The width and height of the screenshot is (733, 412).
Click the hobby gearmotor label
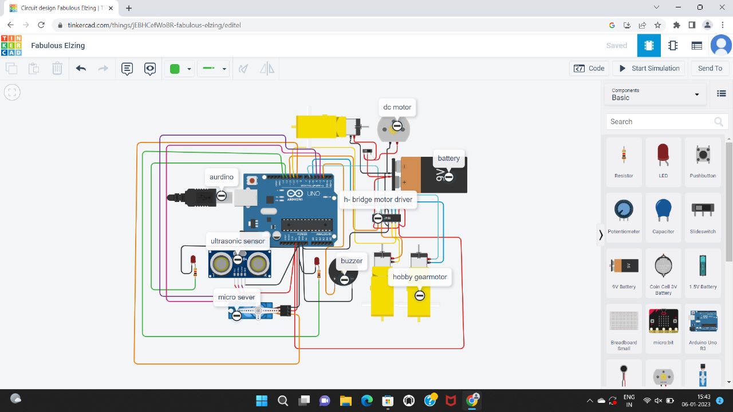pos(420,277)
